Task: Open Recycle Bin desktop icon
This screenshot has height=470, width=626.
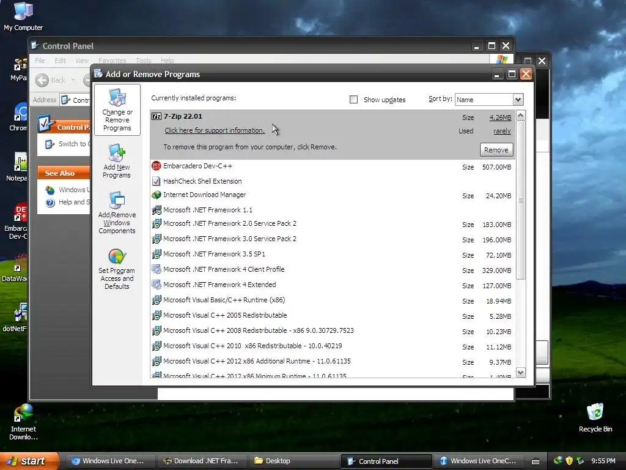Action: pos(595,417)
